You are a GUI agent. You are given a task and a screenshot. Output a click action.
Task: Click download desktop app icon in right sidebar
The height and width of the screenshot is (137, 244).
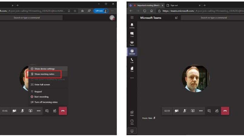(132, 131)
